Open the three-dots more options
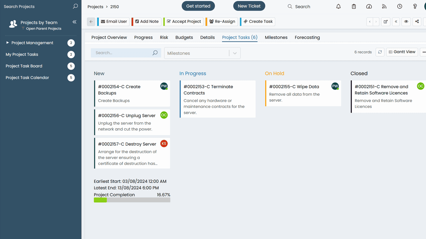 click(424, 52)
